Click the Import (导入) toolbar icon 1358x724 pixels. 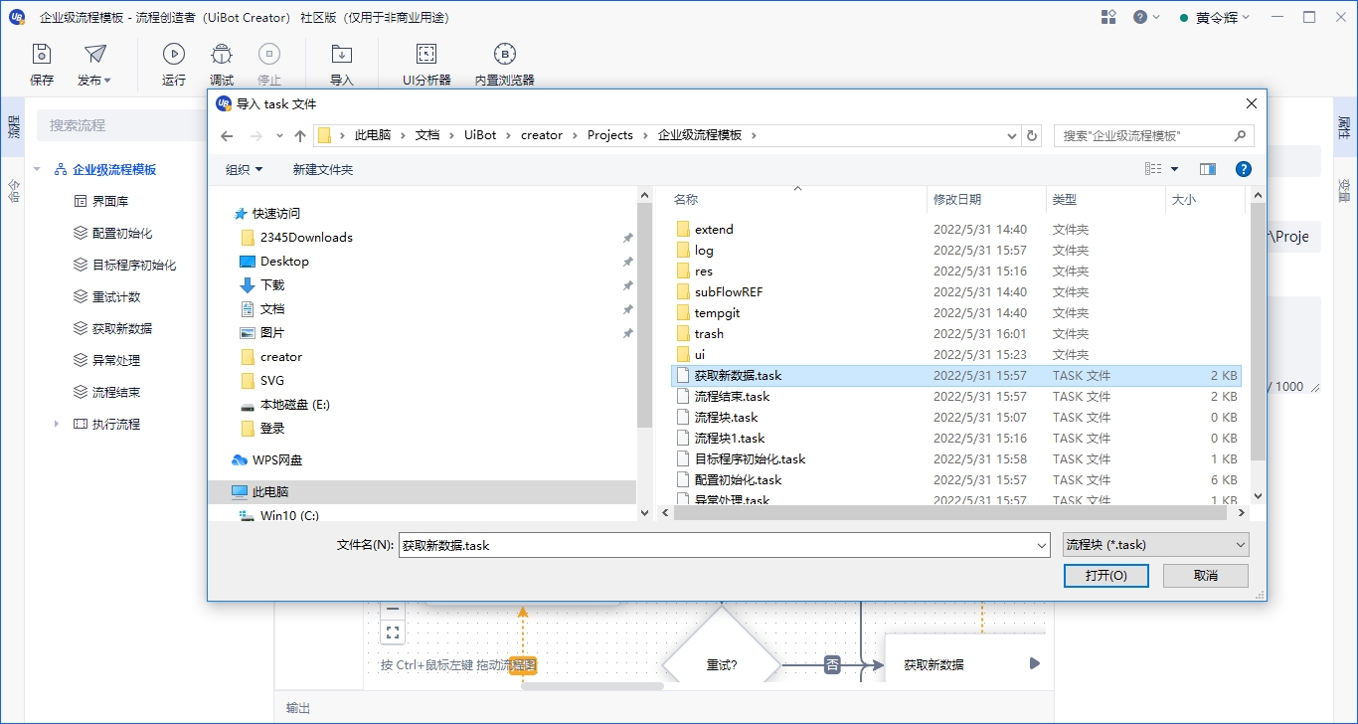coord(342,54)
